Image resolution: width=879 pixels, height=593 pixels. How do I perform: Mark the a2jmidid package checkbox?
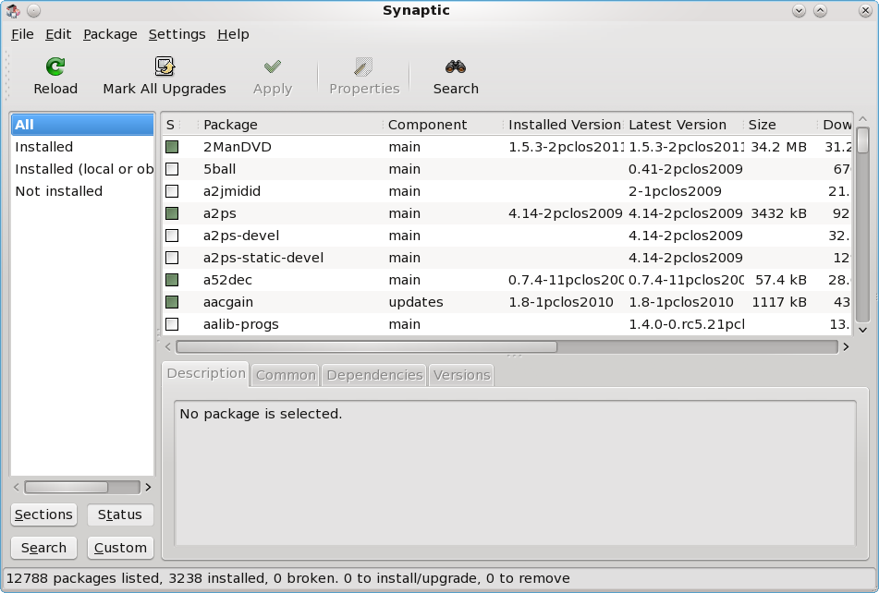[x=172, y=191]
